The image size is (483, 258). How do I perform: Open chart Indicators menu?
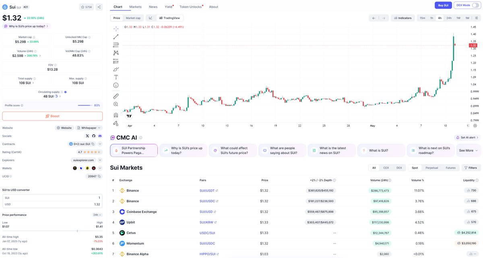coord(402,18)
